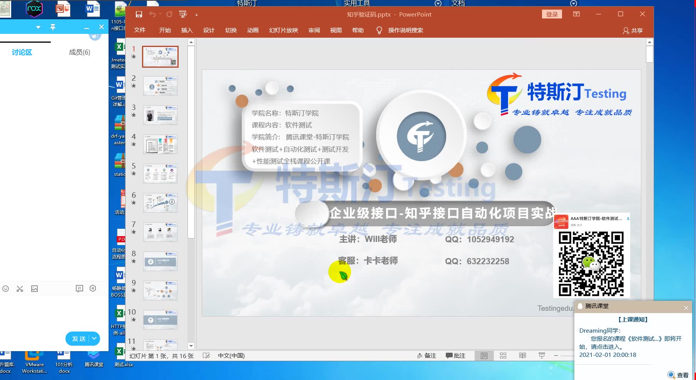Switch to the 开始 ribbon tab
Viewport: 696px width, 380px height.
[x=165, y=30]
